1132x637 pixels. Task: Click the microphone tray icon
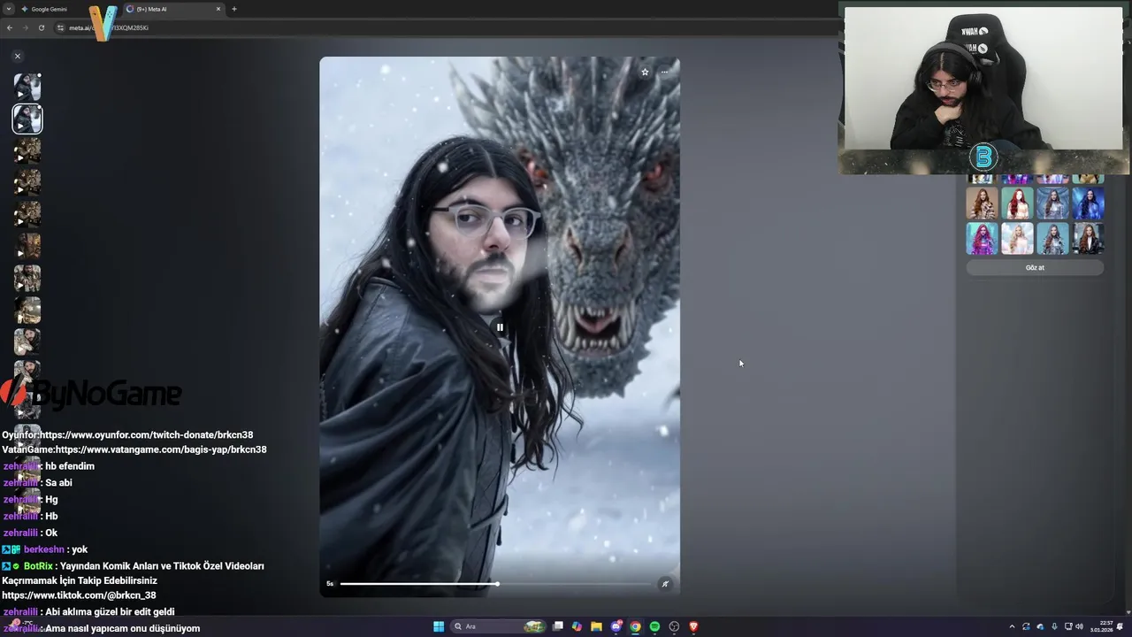pos(1053,626)
